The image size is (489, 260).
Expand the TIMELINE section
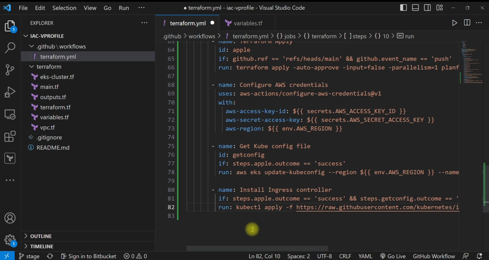pyautogui.click(x=88, y=246)
